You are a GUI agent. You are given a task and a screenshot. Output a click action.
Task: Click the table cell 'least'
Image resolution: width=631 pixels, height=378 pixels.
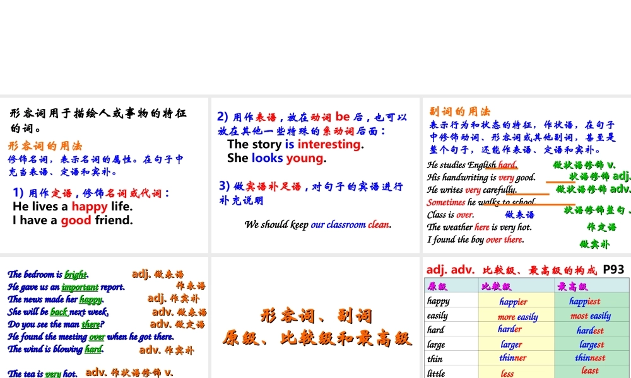590,370
